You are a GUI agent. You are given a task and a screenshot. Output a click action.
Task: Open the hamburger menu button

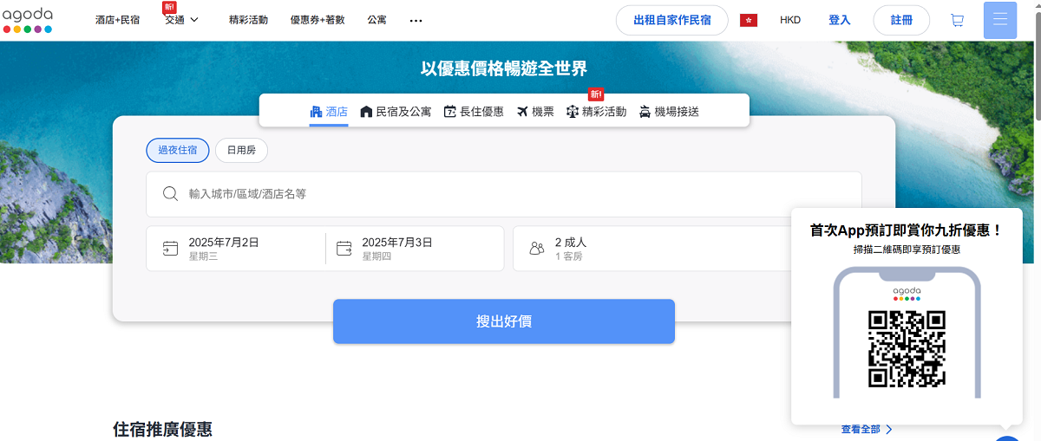[x=999, y=20]
